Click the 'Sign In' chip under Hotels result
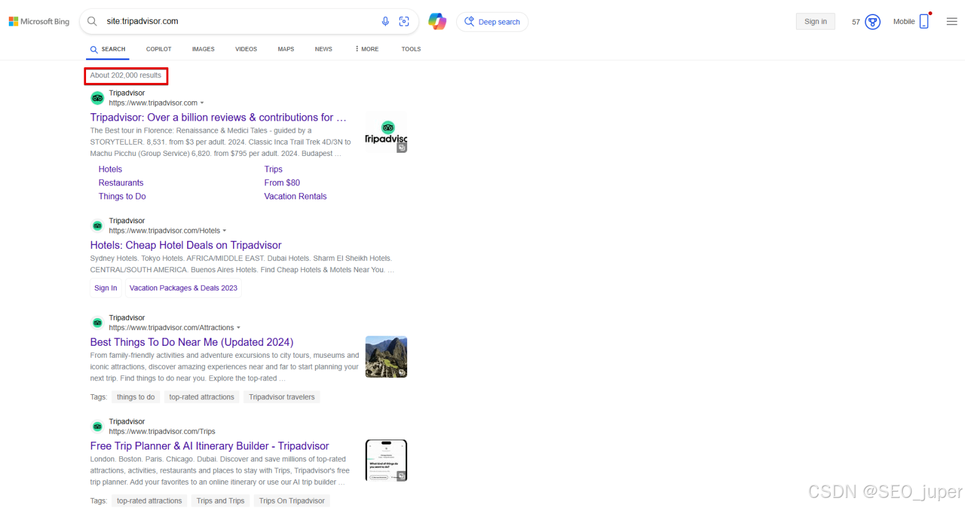Image resolution: width=965 pixels, height=508 pixels. (x=106, y=288)
